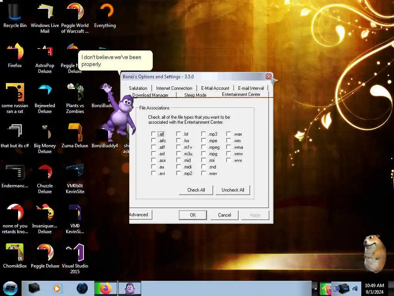Select the Entertainment Center tab
The height and width of the screenshot is (296, 394).
point(241,94)
